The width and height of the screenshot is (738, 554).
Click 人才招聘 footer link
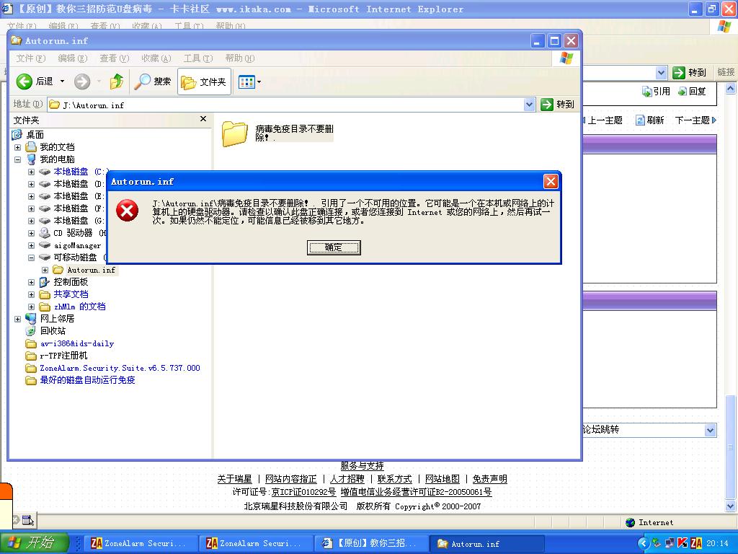[347, 479]
